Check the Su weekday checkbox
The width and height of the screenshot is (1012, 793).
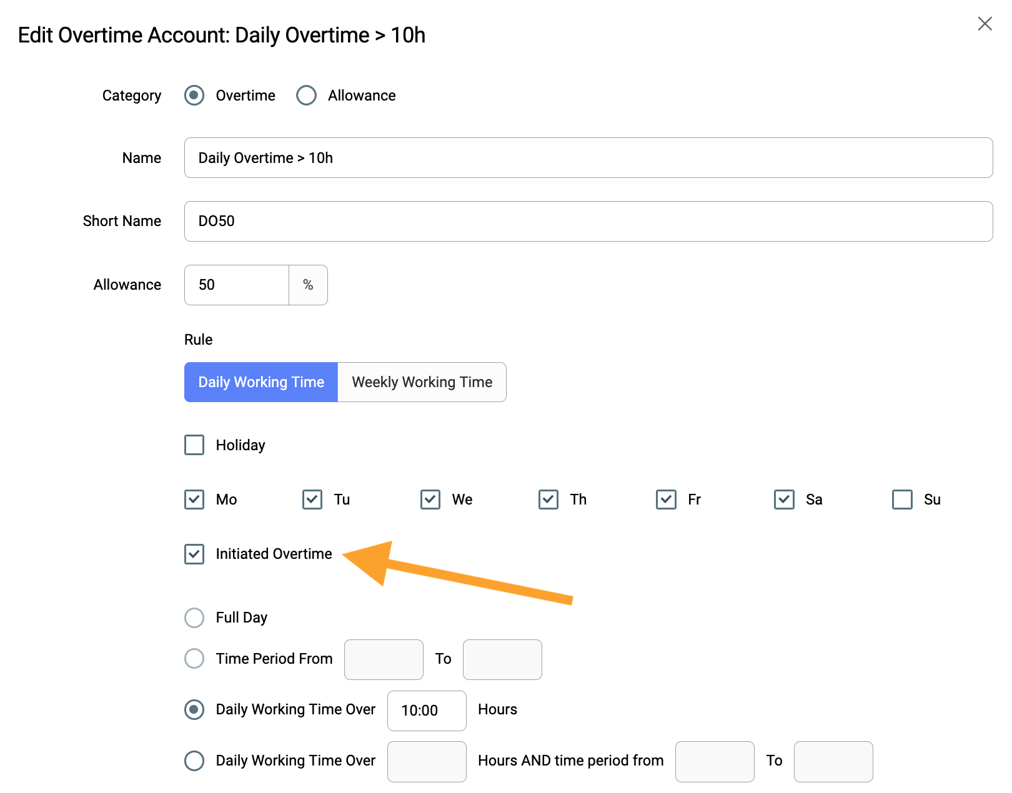903,500
